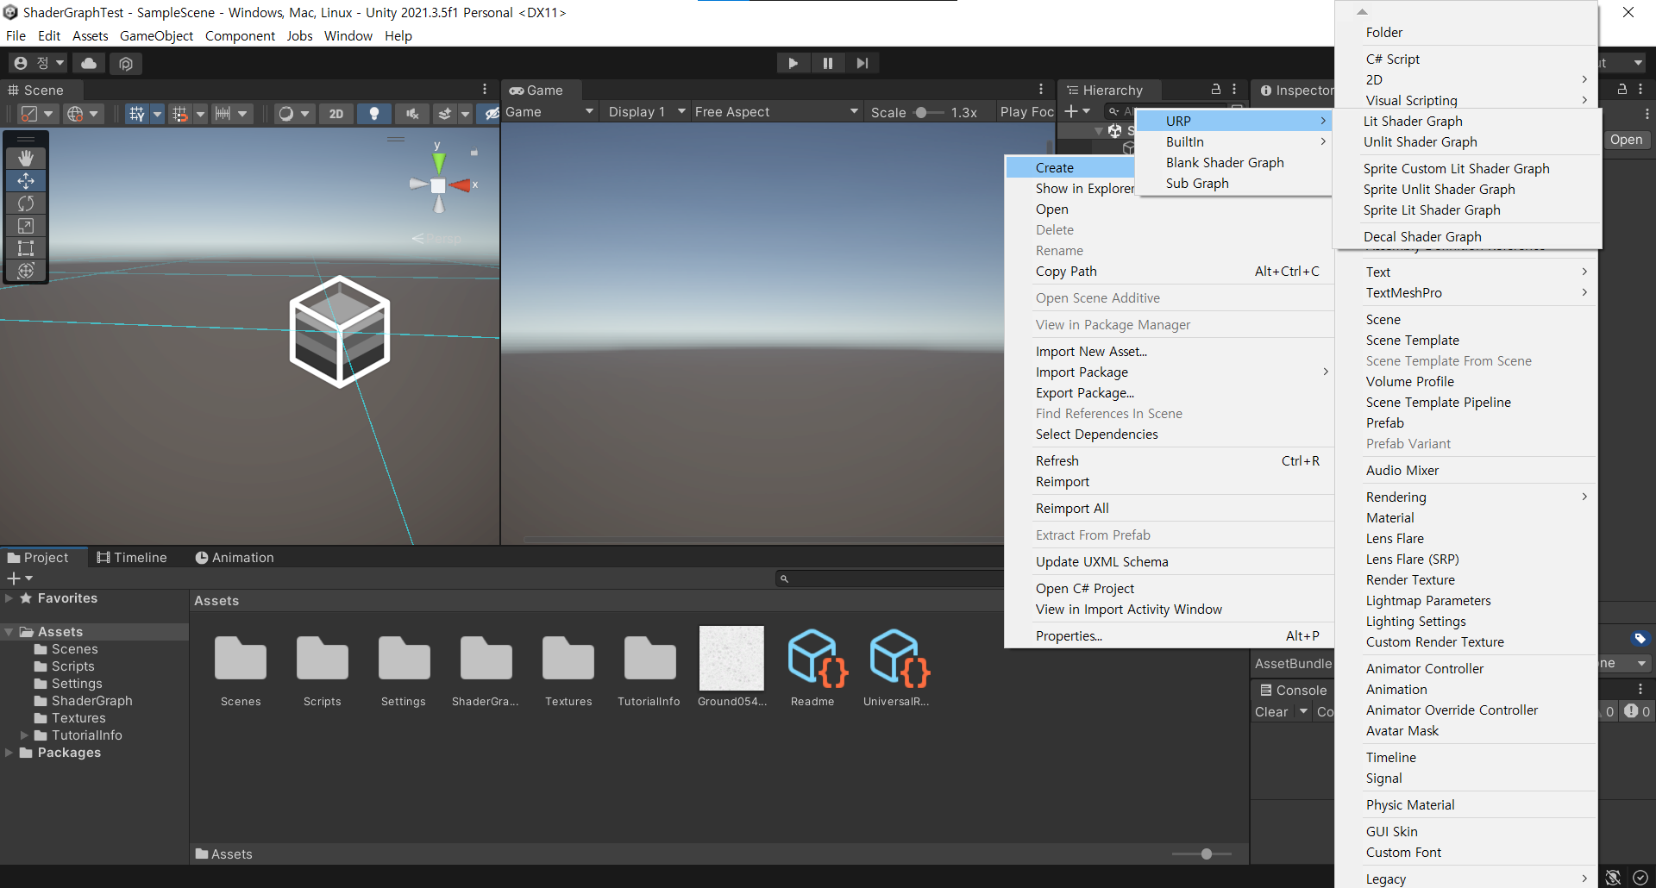
Task: Open the grid options dropdown arrow
Action: coord(157,113)
